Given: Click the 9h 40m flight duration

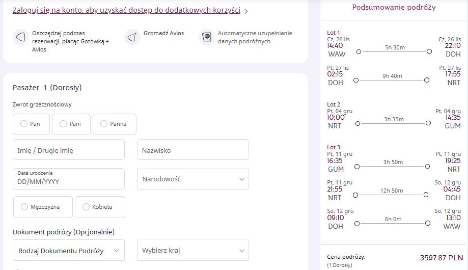Looking at the screenshot, I should click(392, 76).
